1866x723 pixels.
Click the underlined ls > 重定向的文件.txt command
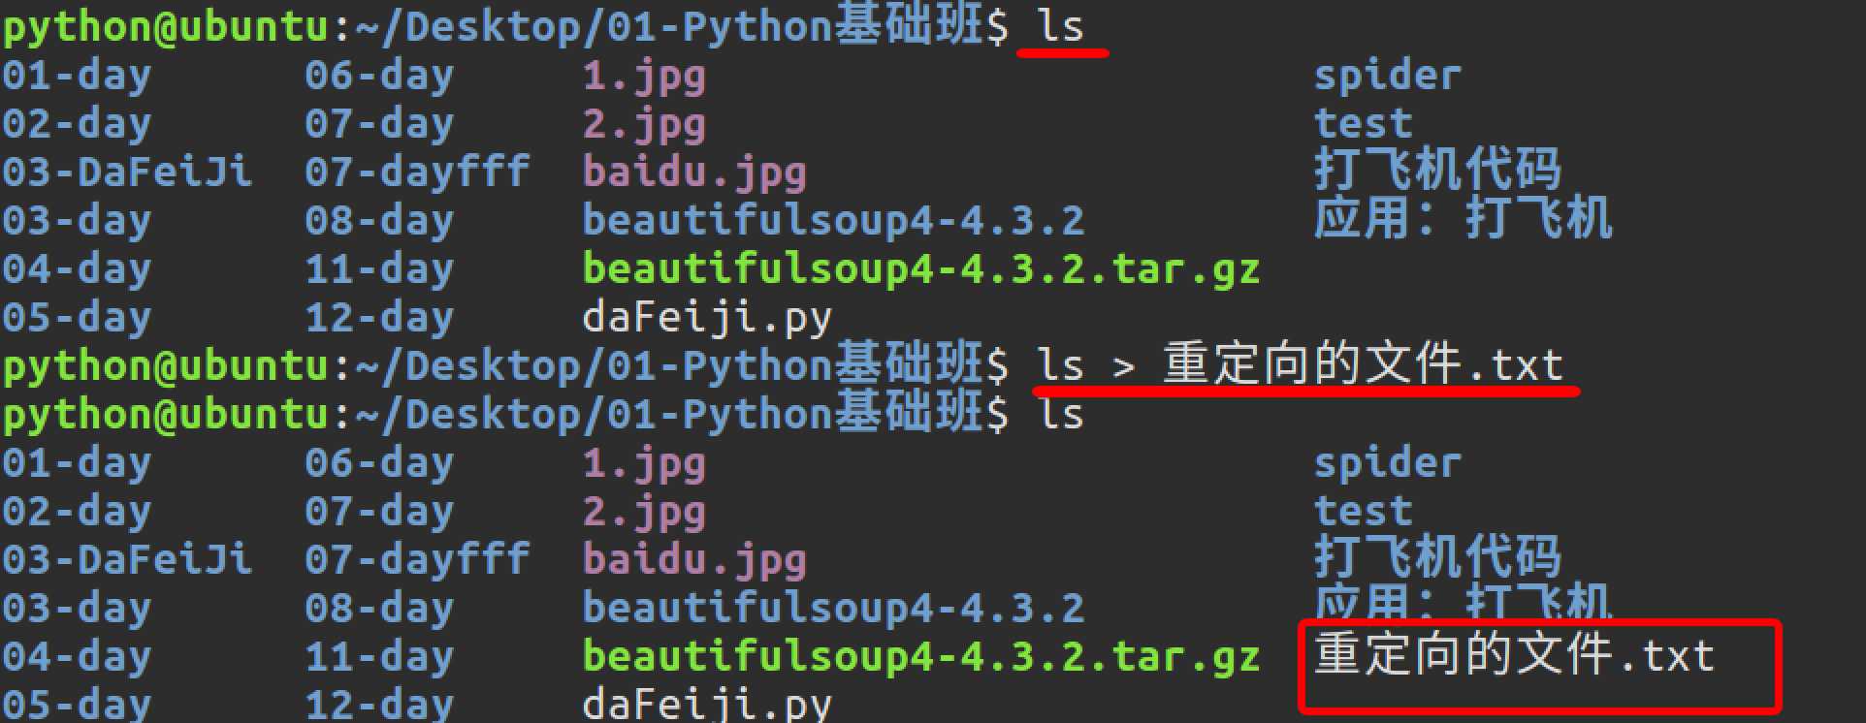click(x=1301, y=365)
